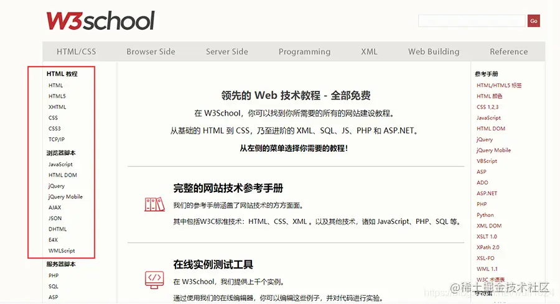Click the 领先的 Web 技术教程 headline
Viewport: 560px width, 304px height.
pos(296,95)
